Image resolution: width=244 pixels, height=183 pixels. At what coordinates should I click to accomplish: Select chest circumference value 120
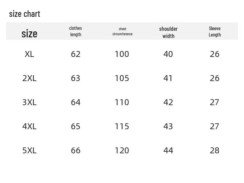pyautogui.click(x=122, y=150)
